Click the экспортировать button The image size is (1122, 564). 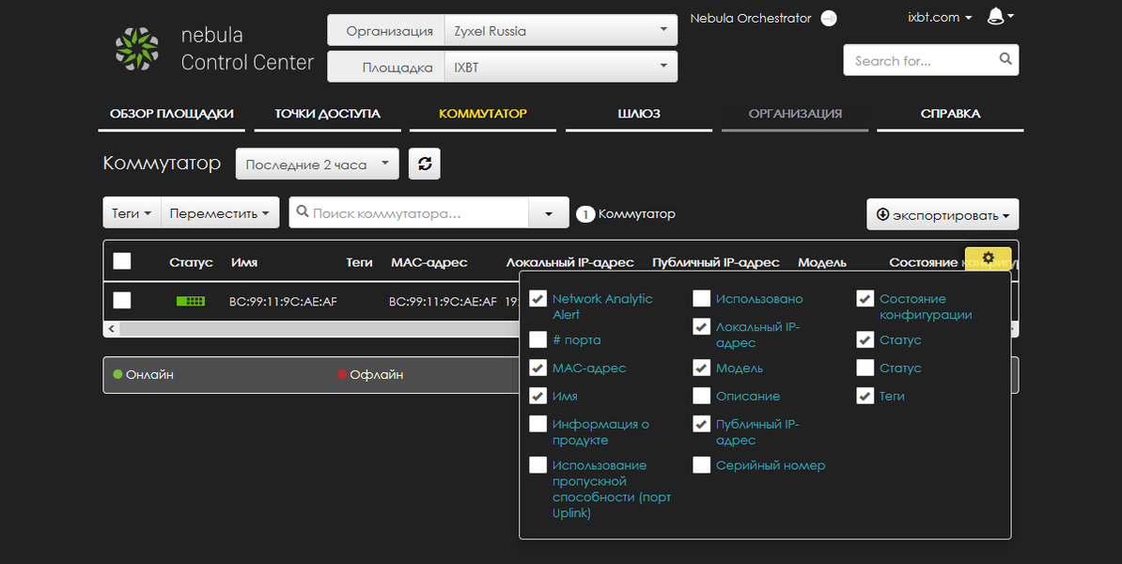tap(943, 214)
